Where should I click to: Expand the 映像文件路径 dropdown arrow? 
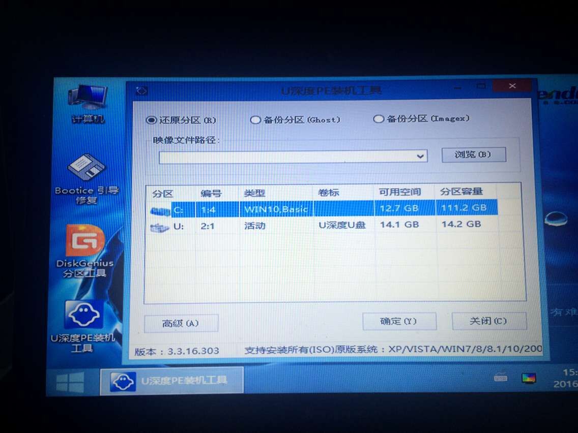[420, 157]
